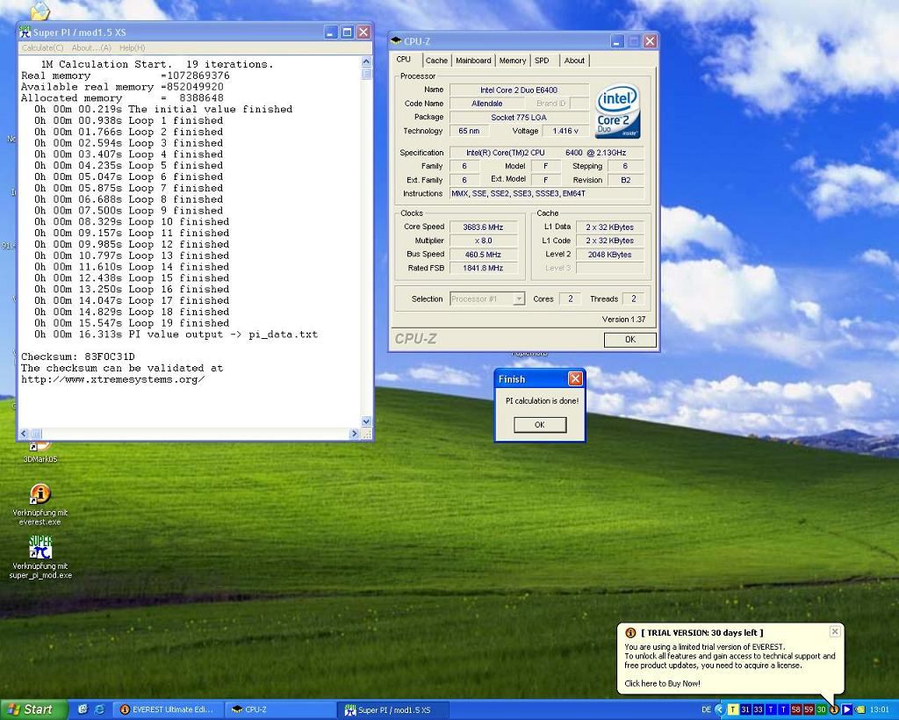Click the Super PI horizontal scrollbar left arrow
The width and height of the screenshot is (899, 720).
(x=24, y=434)
